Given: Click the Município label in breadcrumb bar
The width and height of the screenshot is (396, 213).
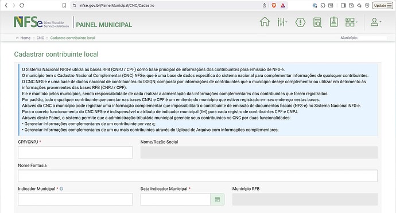Looking at the screenshot, I should (349, 38).
